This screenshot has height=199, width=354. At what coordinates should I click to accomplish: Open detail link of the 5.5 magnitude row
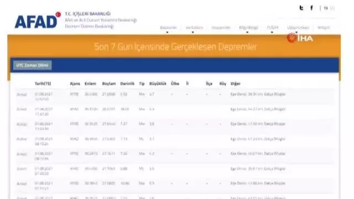[22, 184]
